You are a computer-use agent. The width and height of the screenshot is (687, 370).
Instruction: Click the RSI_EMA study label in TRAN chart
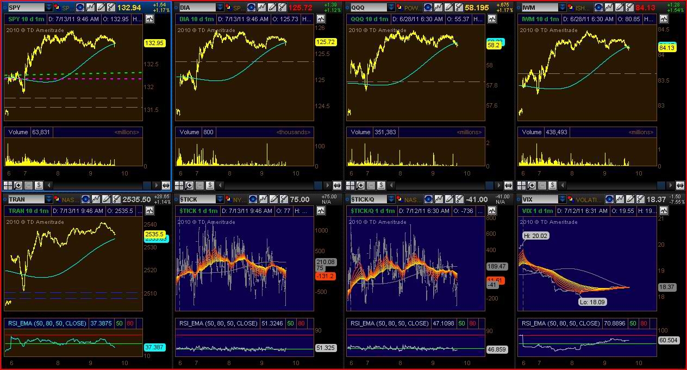pyautogui.click(x=46, y=323)
